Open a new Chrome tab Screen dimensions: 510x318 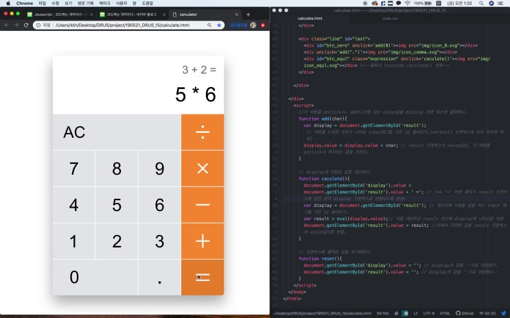[248, 14]
